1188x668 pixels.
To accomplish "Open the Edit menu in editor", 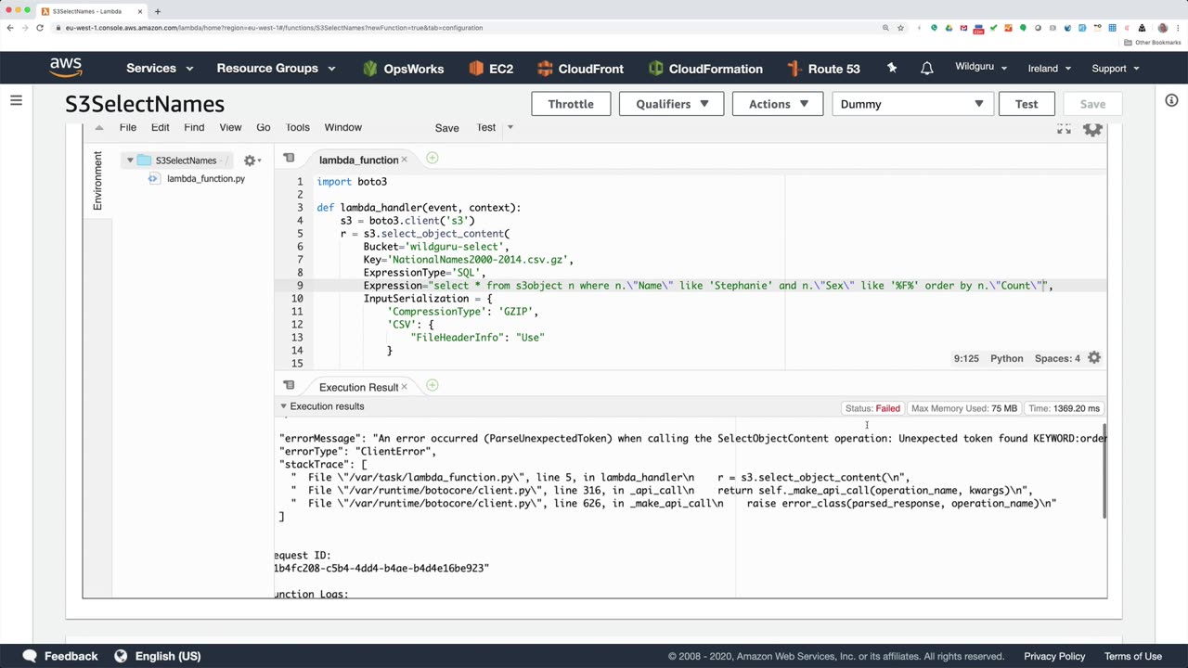I will [160, 127].
